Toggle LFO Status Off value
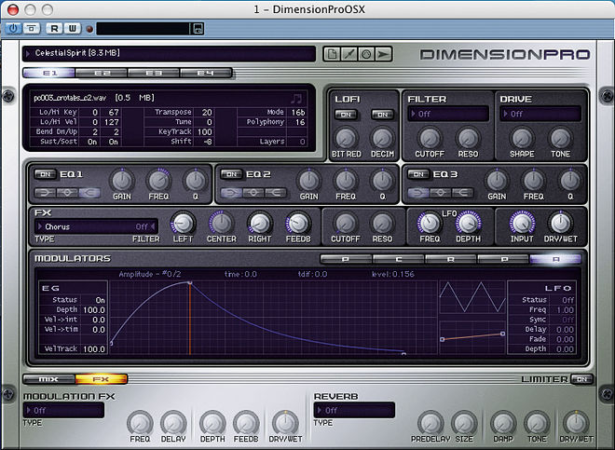615x450 pixels. click(567, 300)
